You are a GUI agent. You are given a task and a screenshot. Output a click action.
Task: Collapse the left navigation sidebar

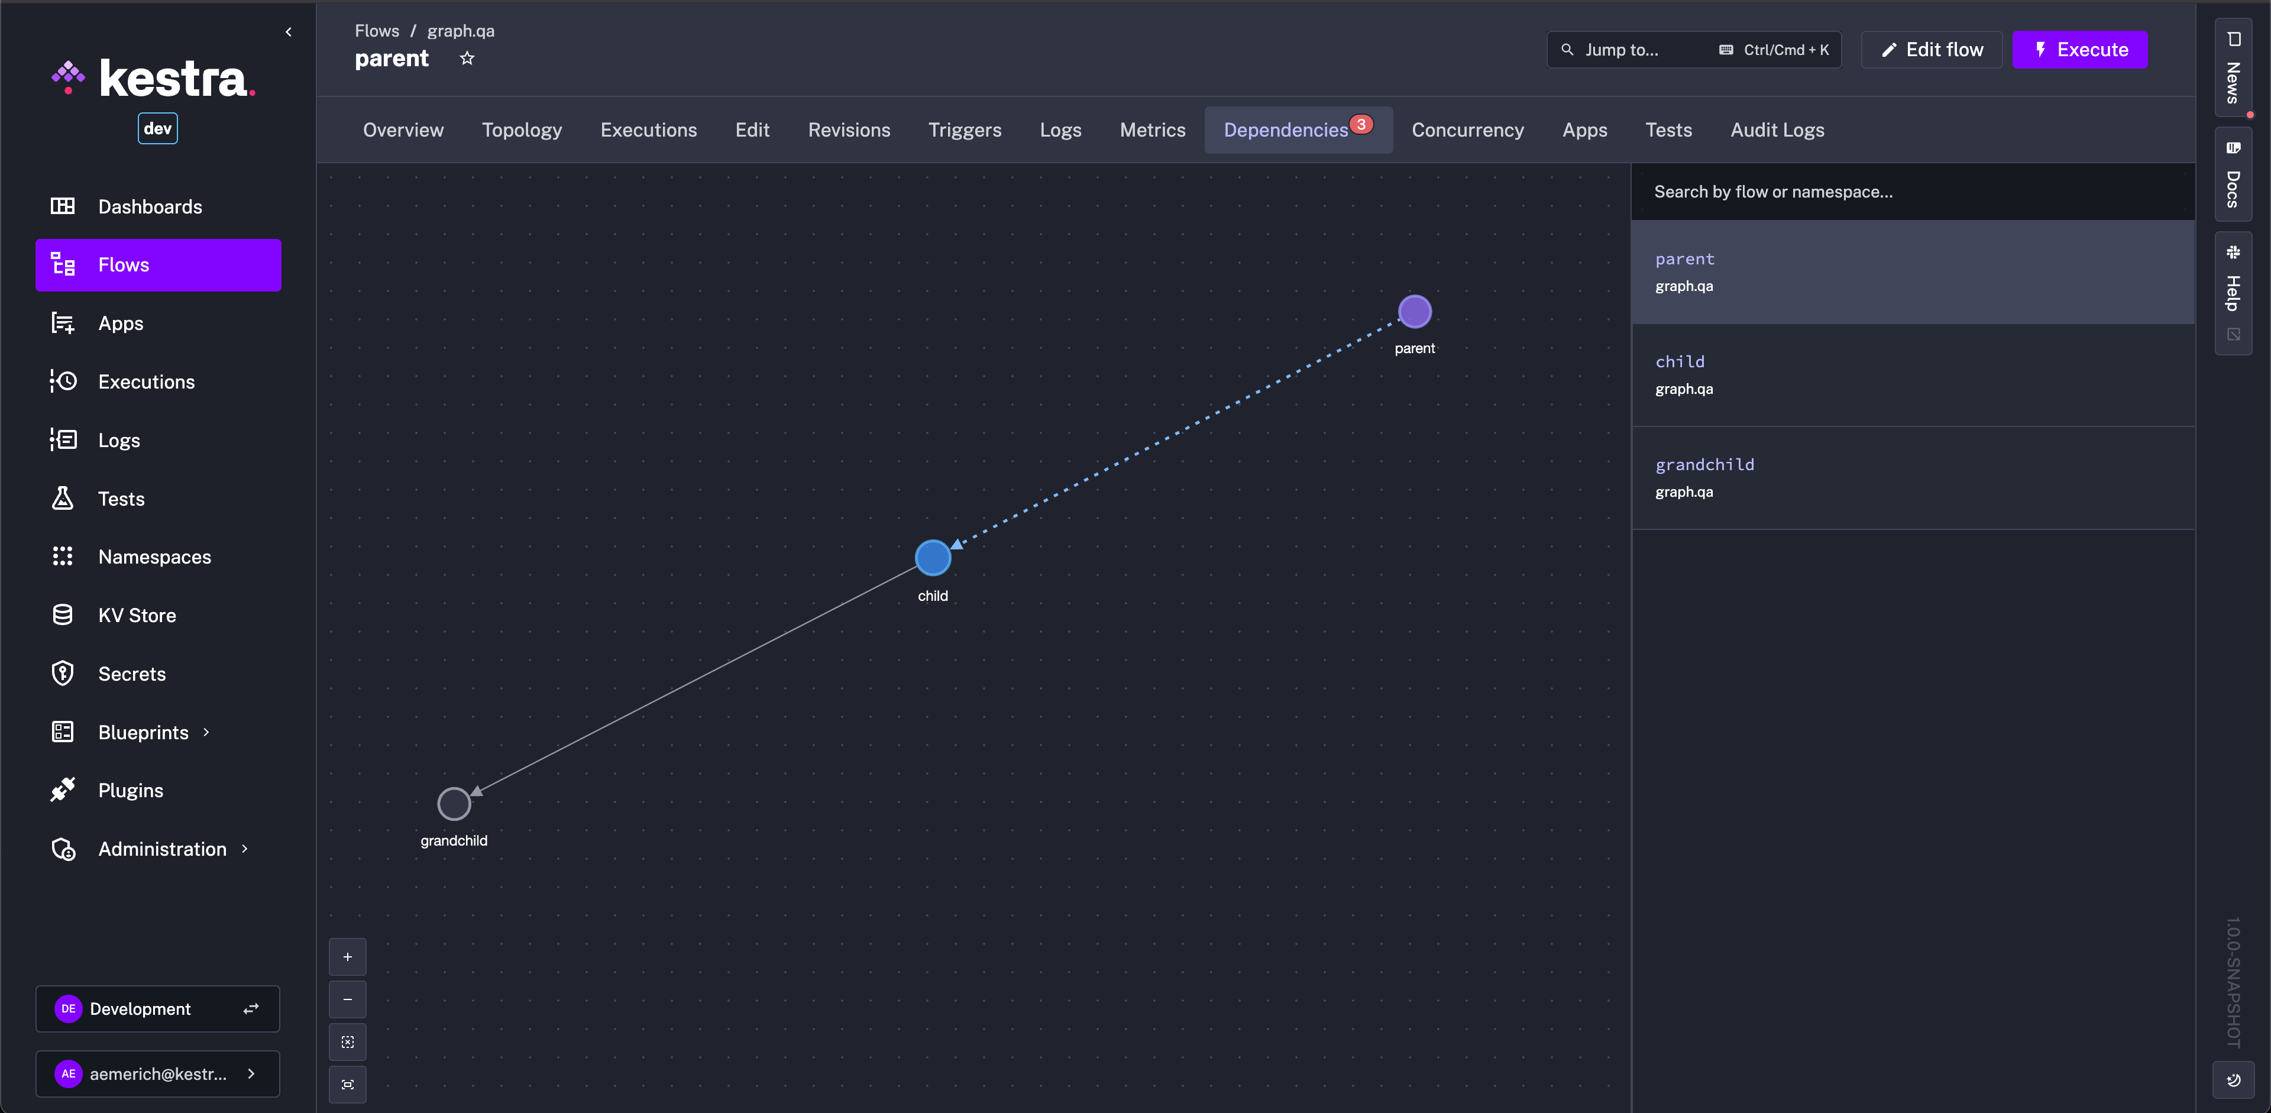pyautogui.click(x=288, y=32)
